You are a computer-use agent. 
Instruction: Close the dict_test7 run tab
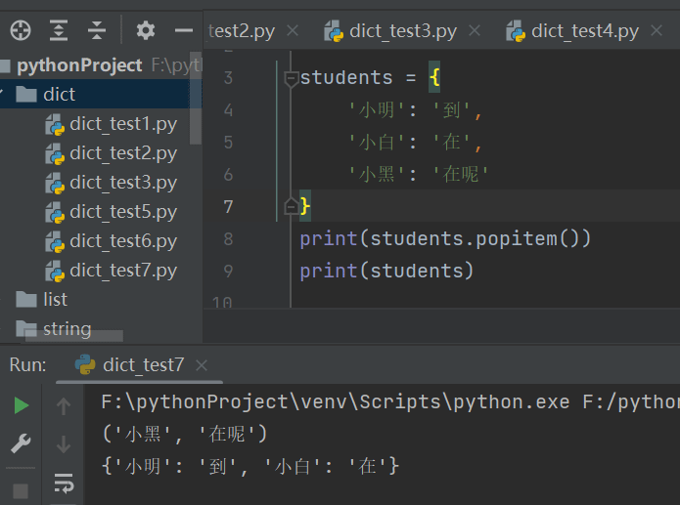coord(202,365)
